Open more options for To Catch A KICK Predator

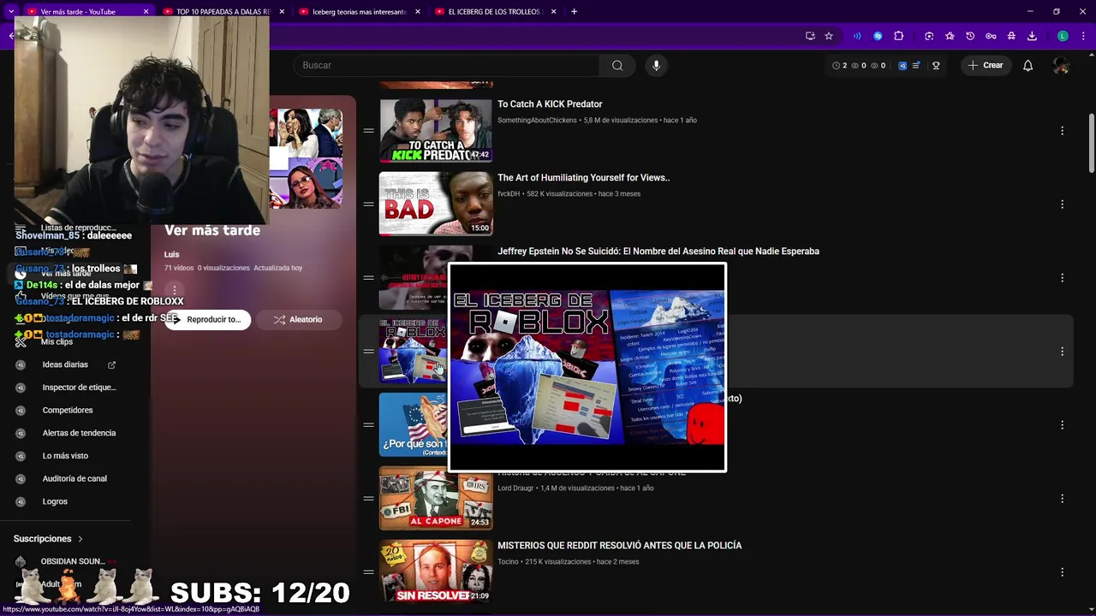coord(1062,131)
